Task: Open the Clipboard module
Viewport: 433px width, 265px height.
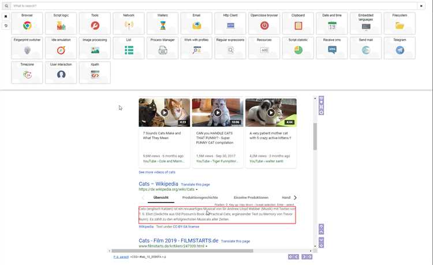Action: tap(298, 23)
